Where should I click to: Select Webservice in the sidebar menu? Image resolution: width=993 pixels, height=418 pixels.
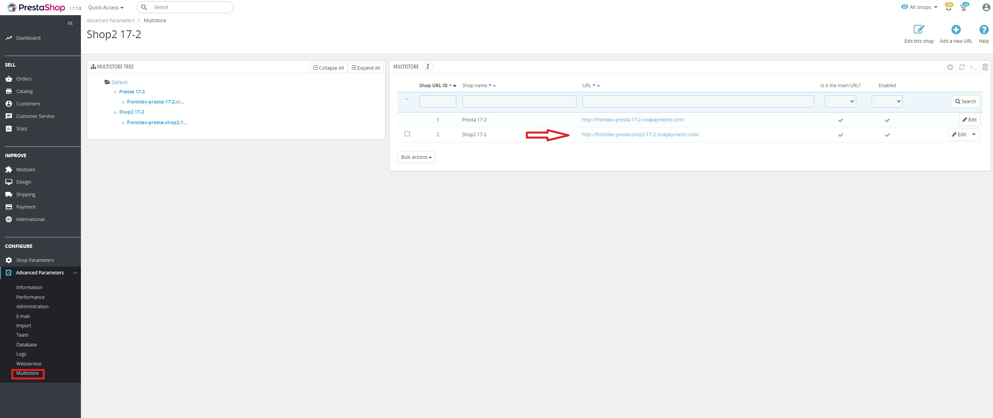(x=29, y=363)
